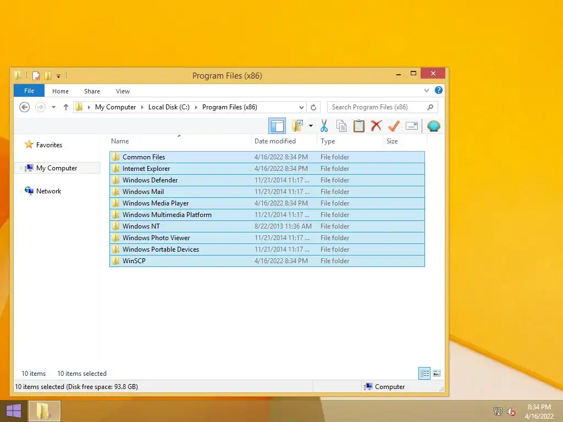Switch to the Share ribbon tab

tap(92, 91)
